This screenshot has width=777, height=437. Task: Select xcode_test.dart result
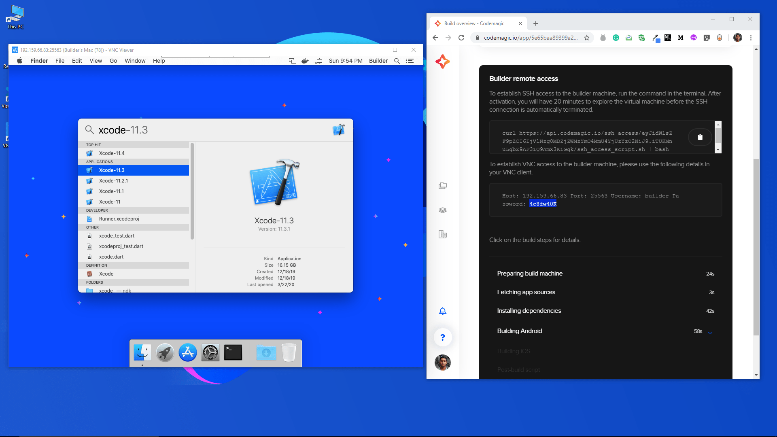coord(134,236)
